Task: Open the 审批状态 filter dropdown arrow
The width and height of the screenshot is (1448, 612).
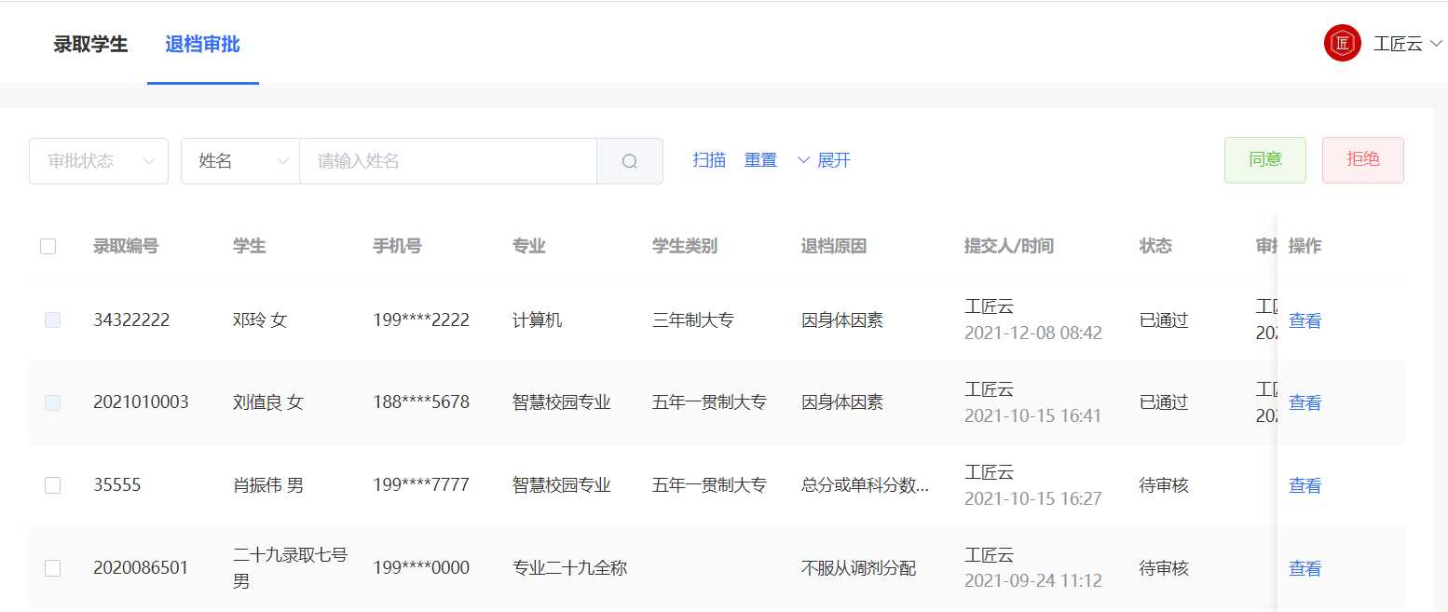Action: [x=150, y=160]
